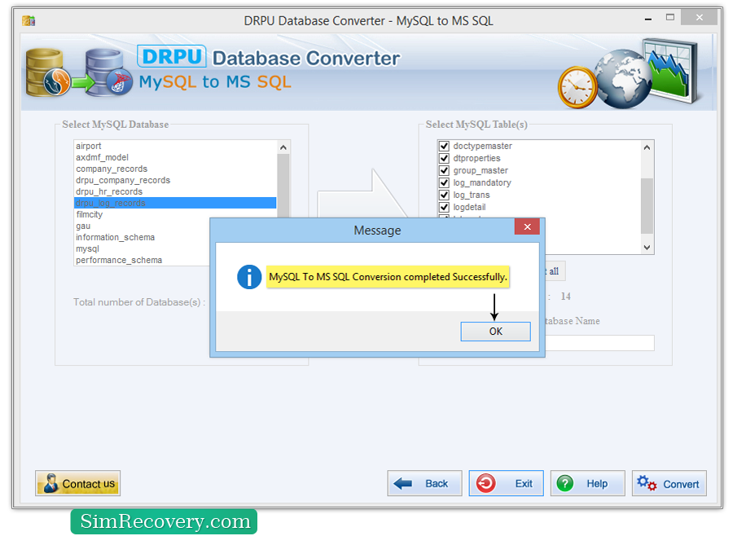Click database list scroll up arrow
The image size is (733, 536).
pos(283,147)
